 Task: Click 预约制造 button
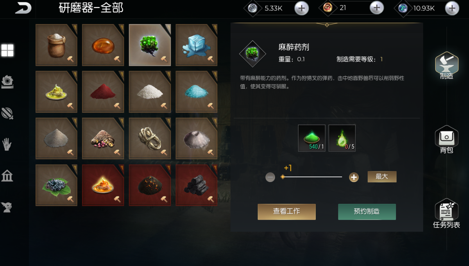367,211
